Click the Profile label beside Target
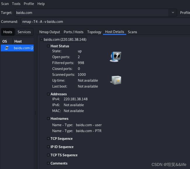190x169 pixels. [185, 13]
